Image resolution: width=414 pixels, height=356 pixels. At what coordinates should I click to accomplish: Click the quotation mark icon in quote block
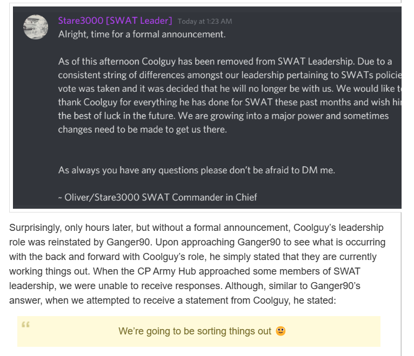pos(25,324)
